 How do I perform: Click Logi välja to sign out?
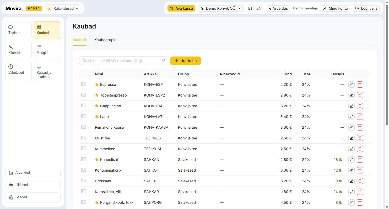366,8
